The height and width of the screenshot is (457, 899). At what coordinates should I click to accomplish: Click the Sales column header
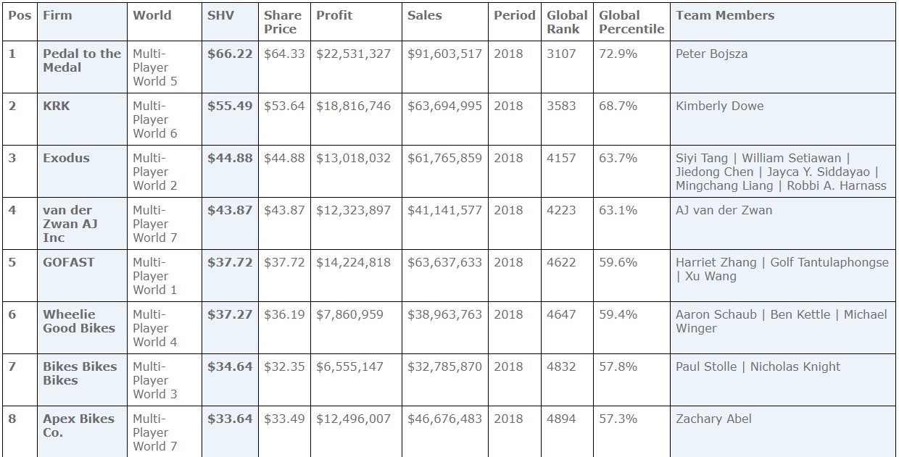[x=424, y=15]
